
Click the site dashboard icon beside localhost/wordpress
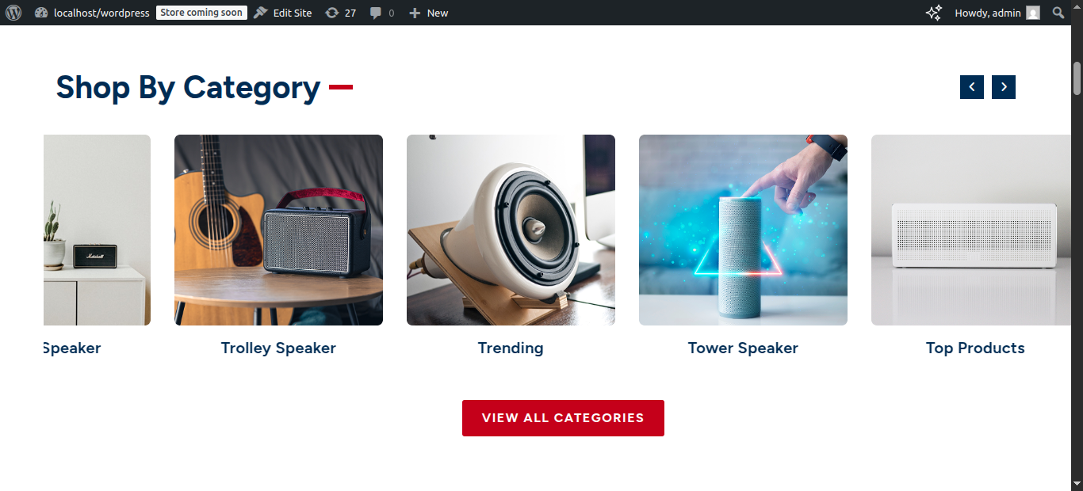click(42, 13)
